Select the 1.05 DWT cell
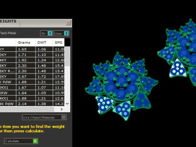The width and height of the screenshot is (196, 147). [x=44, y=93]
